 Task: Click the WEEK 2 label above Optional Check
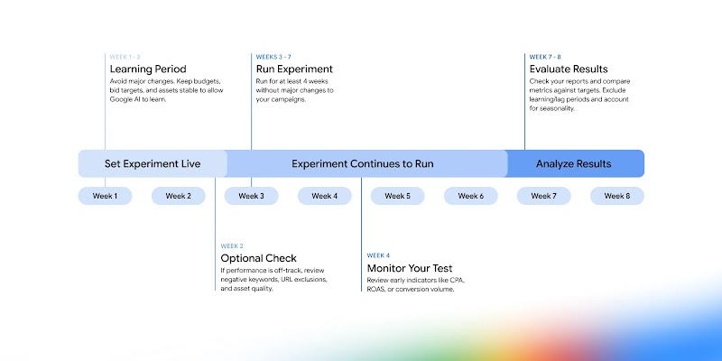(x=232, y=246)
